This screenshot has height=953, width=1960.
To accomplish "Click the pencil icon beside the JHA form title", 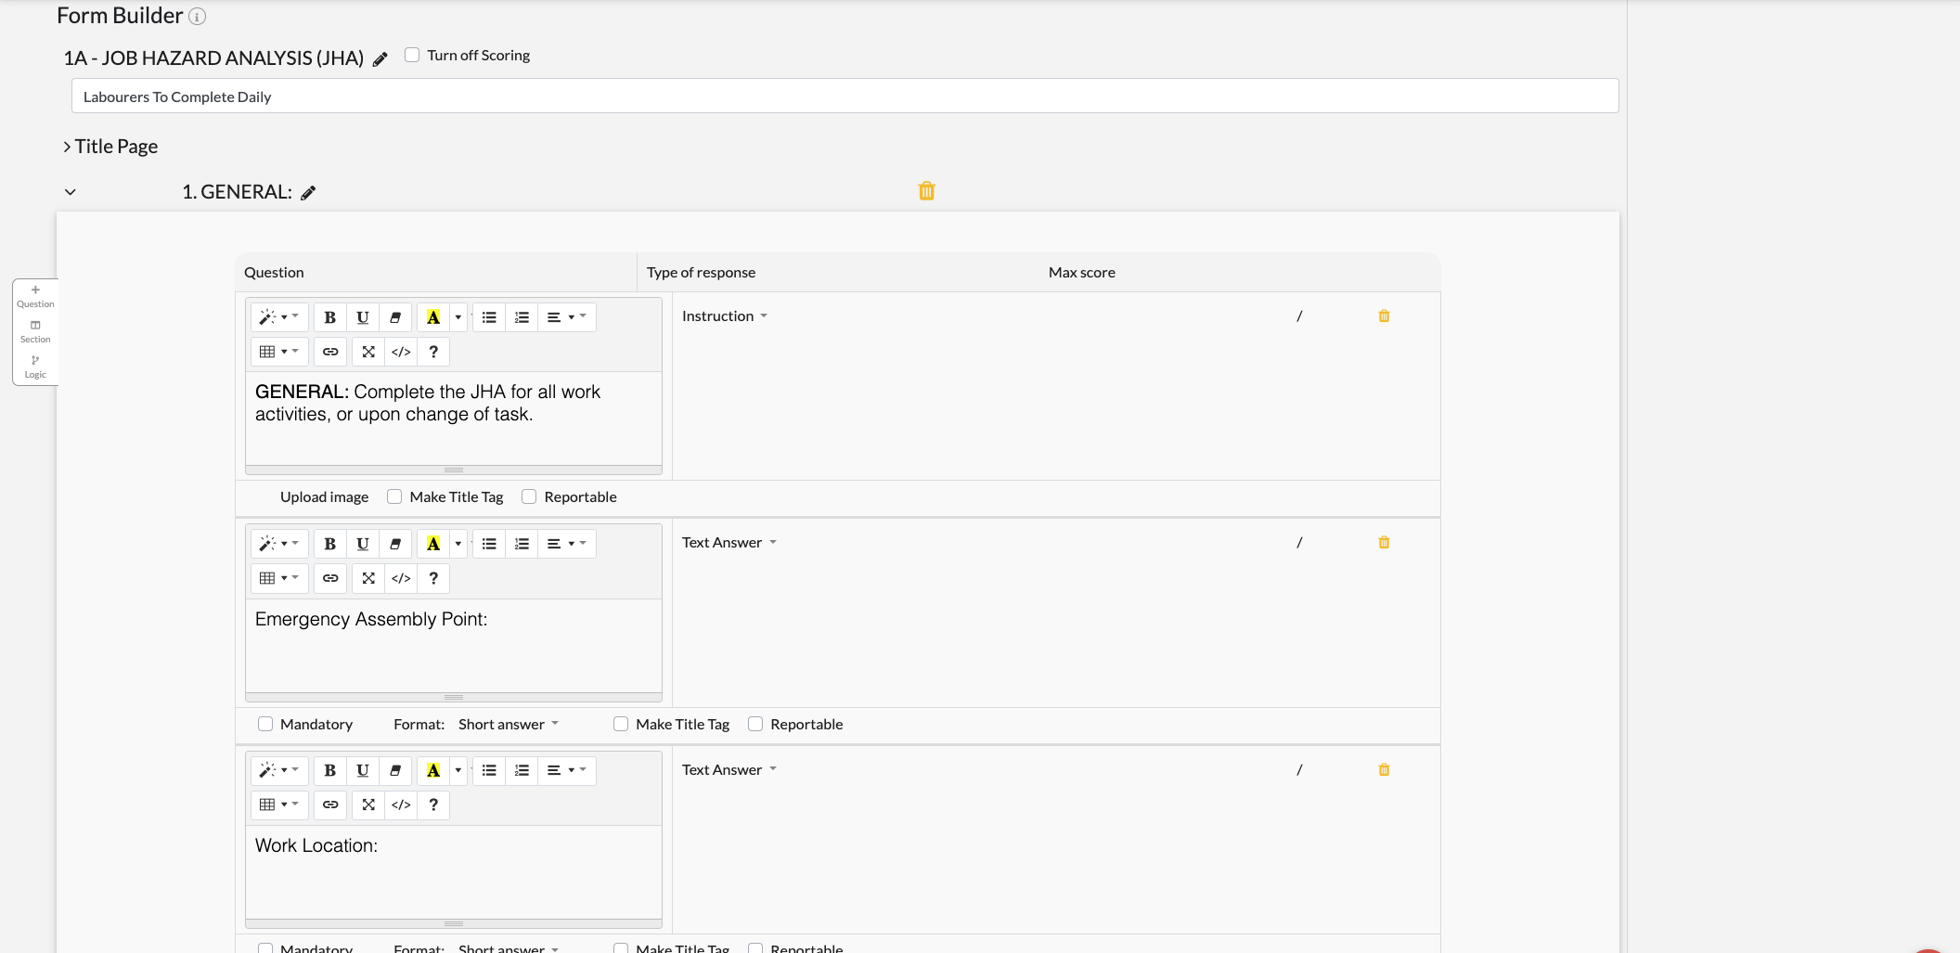I will [x=380, y=59].
